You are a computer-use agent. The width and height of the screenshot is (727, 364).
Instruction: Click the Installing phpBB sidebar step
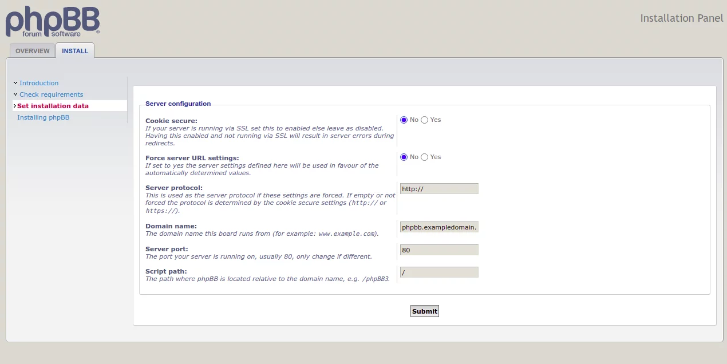(x=43, y=117)
